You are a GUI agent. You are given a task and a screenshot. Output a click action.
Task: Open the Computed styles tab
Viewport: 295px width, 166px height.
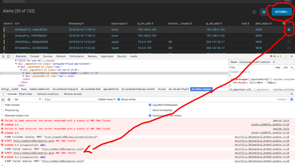click(245, 62)
